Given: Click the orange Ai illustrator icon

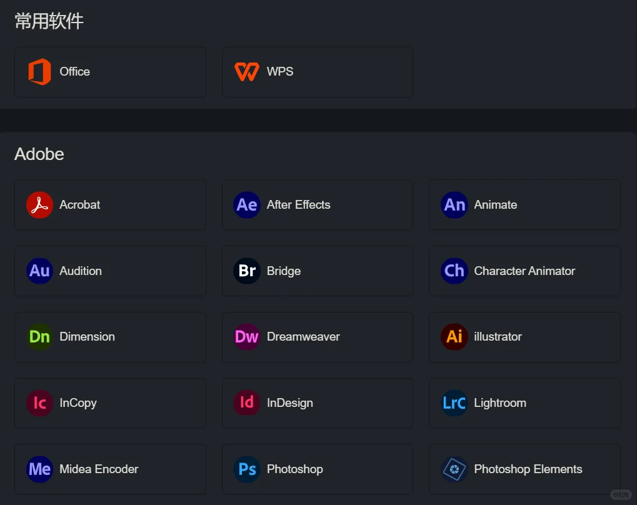Looking at the screenshot, I should [x=454, y=337].
